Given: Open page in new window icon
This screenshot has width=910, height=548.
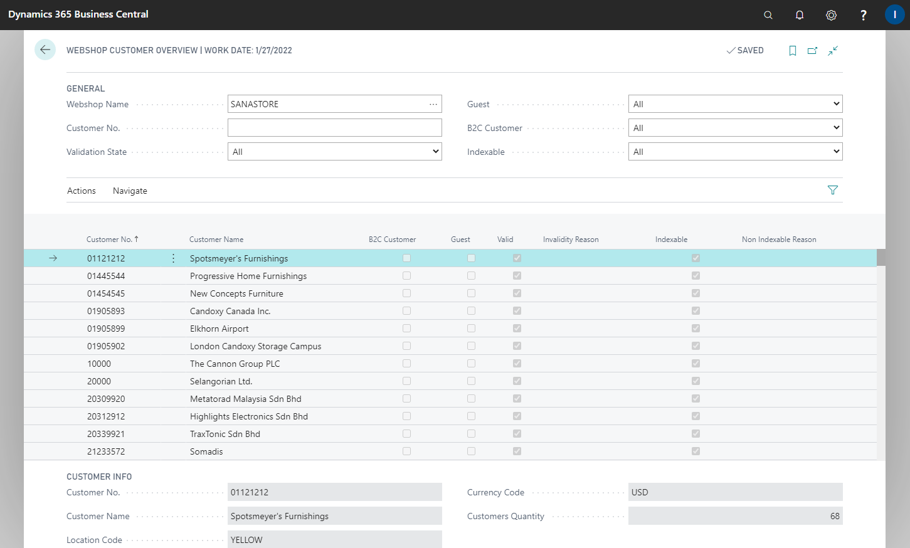Looking at the screenshot, I should (x=812, y=51).
